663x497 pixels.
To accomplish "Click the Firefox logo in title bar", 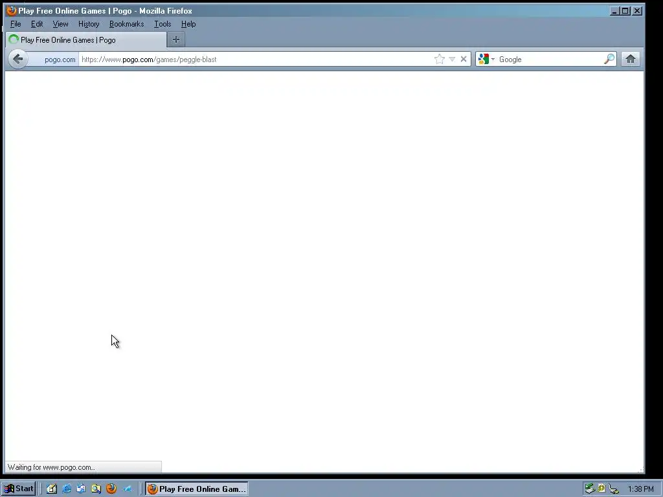I will (12, 10).
